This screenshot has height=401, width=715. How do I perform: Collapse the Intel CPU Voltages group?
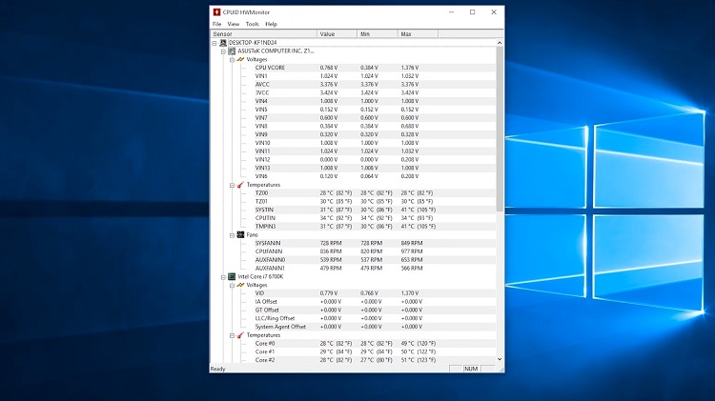coord(232,285)
